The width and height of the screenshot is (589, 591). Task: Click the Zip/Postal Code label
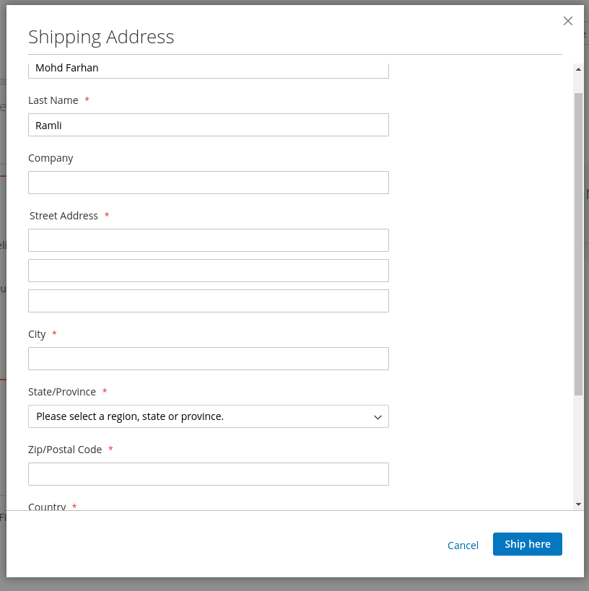(x=65, y=450)
